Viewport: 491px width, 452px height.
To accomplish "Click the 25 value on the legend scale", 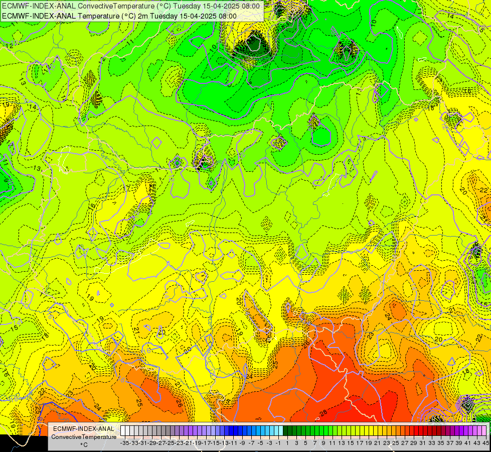I will (x=396, y=443).
